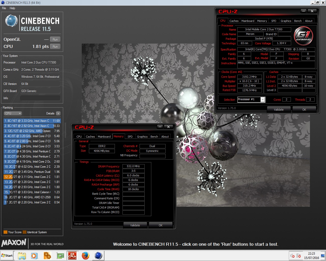
Task: Click the Processor field in Your System
Action: click(40, 62)
